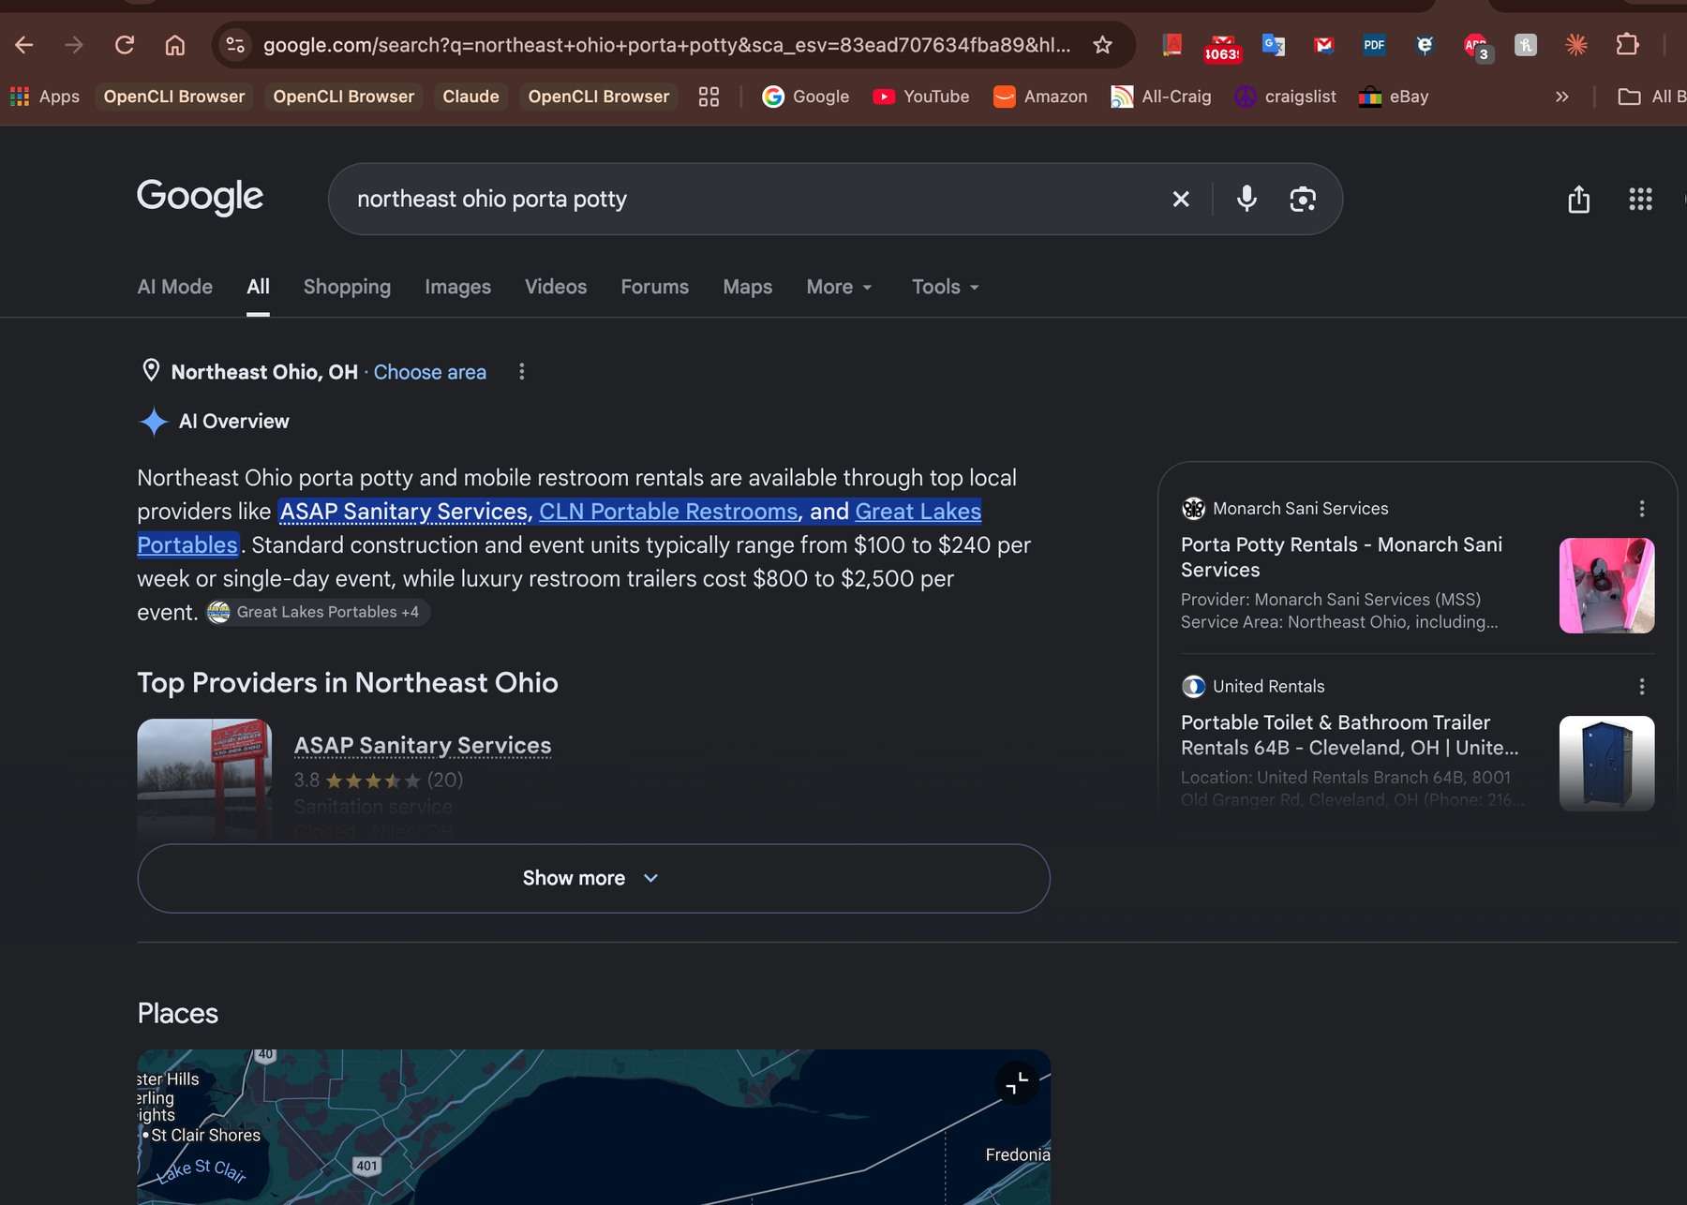Share the search results page
The height and width of the screenshot is (1205, 1687).
tap(1579, 199)
